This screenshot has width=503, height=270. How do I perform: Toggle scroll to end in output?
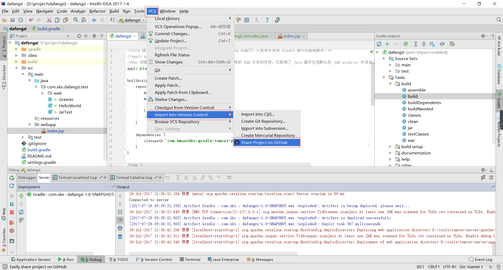pyautogui.click(x=120, y=220)
